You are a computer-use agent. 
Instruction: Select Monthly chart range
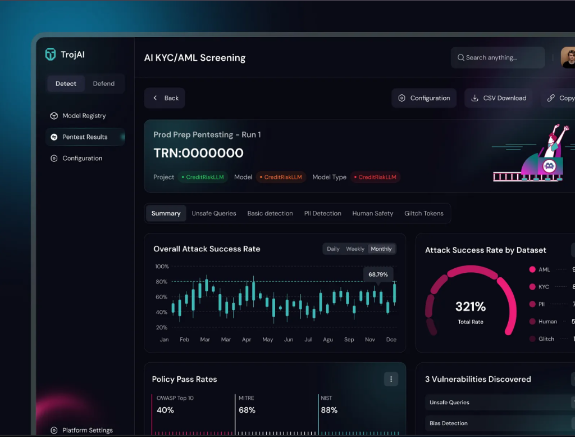381,249
